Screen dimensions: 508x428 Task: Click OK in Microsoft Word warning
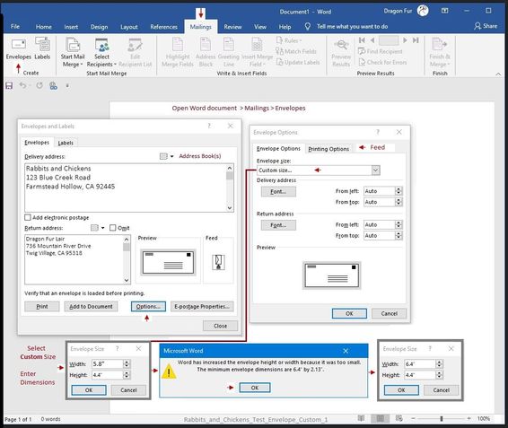(255, 388)
